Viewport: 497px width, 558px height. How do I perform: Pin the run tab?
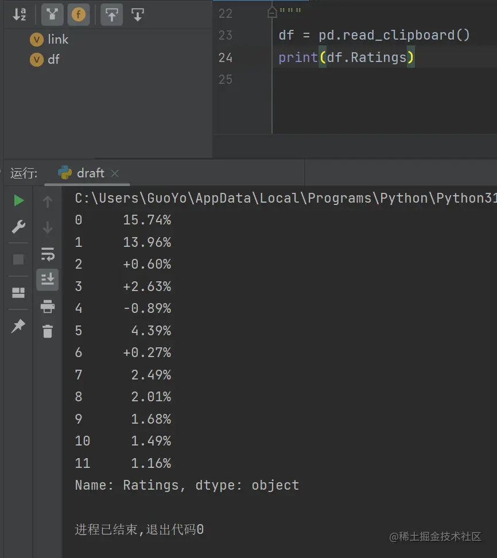[x=18, y=325]
